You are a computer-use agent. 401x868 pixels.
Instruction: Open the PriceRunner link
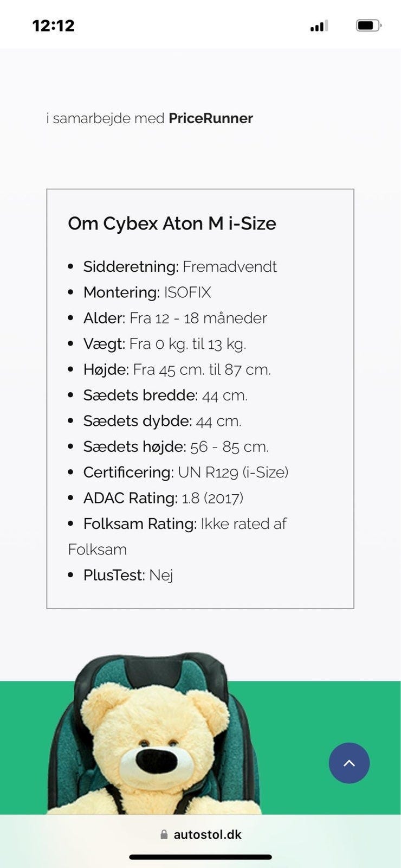(x=210, y=118)
